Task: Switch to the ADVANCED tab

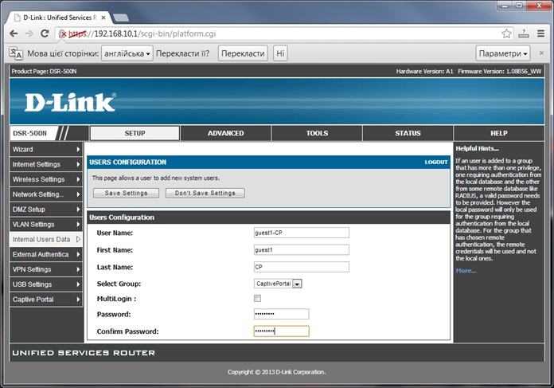Action: [x=225, y=133]
